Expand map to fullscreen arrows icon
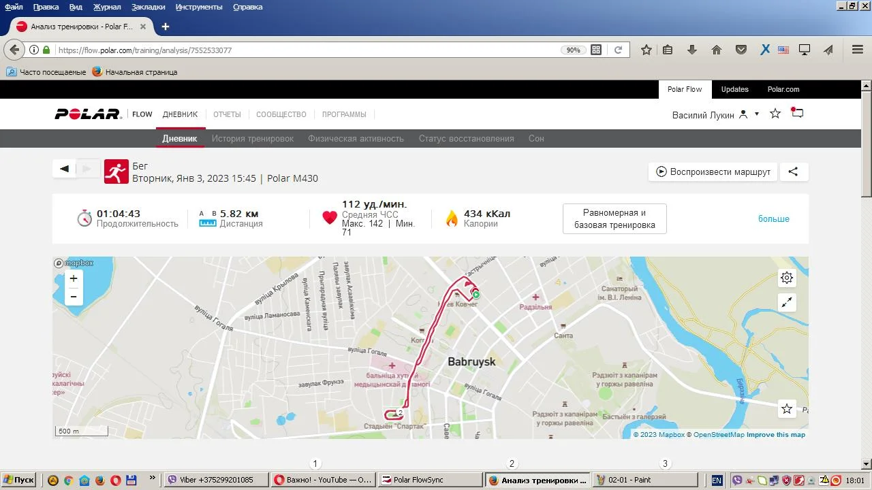This screenshot has width=872, height=490. click(787, 303)
